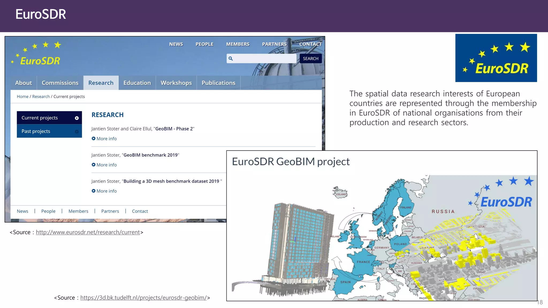The width and height of the screenshot is (548, 308).
Task: Open the GeoBIM benchmark 2019 project title
Action: coord(150,155)
